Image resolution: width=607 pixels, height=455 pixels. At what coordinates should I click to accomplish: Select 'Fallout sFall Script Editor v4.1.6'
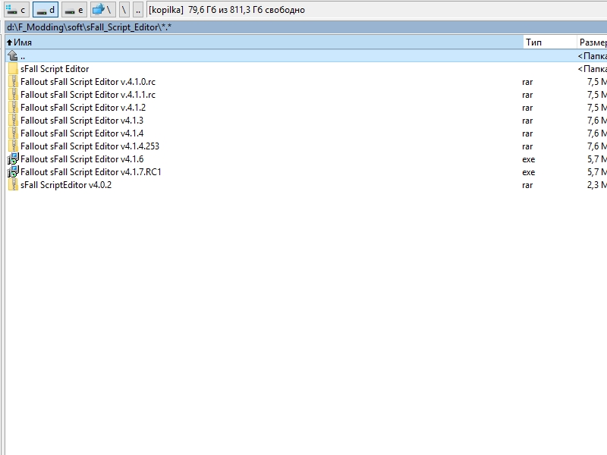82,159
